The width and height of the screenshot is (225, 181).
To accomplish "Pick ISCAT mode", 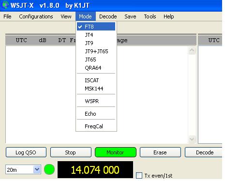I will (96, 80).
